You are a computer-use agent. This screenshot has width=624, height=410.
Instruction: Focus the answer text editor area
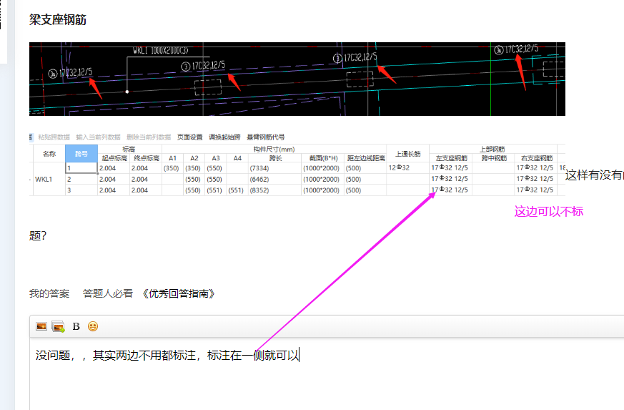click(327, 374)
